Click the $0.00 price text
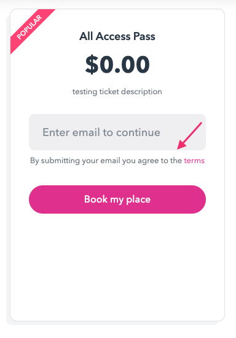 117,65
